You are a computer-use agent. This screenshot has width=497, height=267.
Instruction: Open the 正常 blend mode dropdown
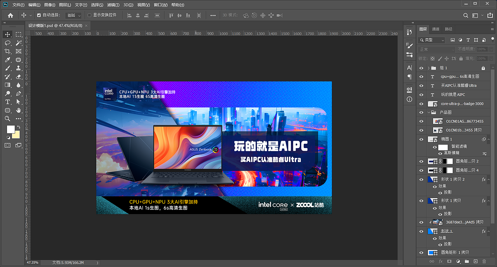436,49
